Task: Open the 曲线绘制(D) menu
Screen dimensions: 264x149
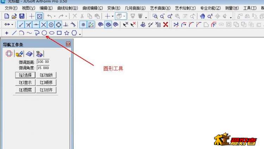Action: pos(68,8)
